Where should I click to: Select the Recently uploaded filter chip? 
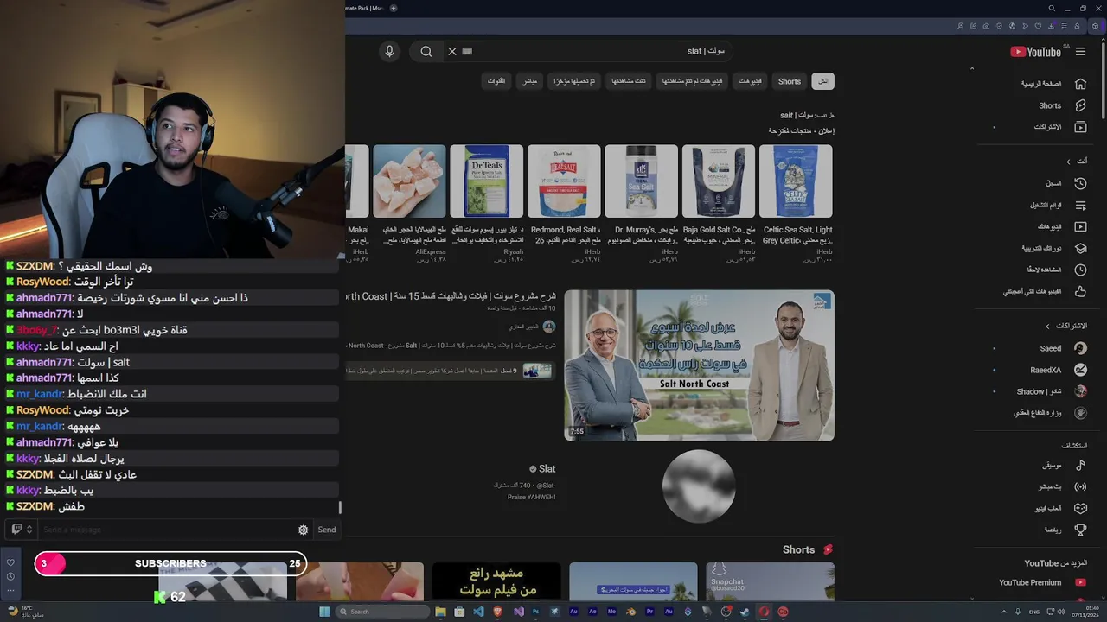tap(574, 81)
